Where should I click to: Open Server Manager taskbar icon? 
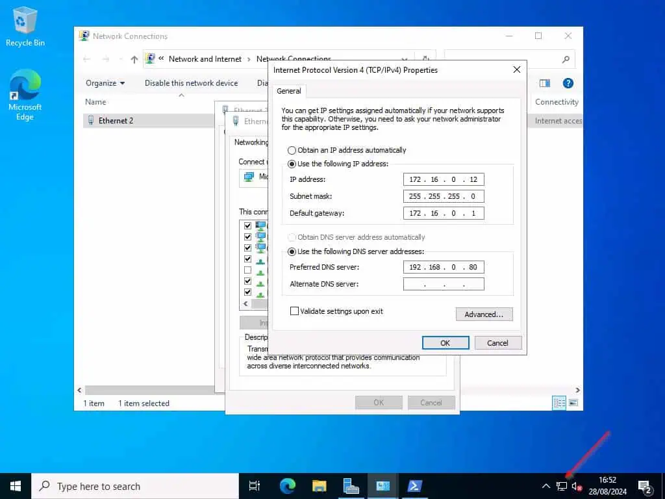[351, 486]
